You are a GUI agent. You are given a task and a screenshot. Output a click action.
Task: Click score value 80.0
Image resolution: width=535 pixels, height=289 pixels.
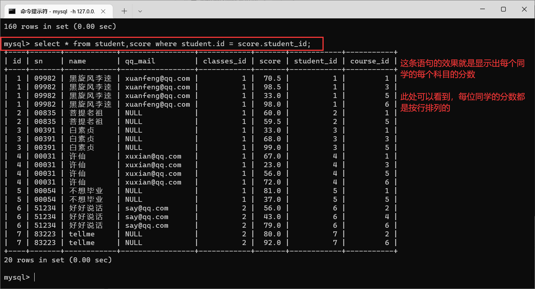272,234
